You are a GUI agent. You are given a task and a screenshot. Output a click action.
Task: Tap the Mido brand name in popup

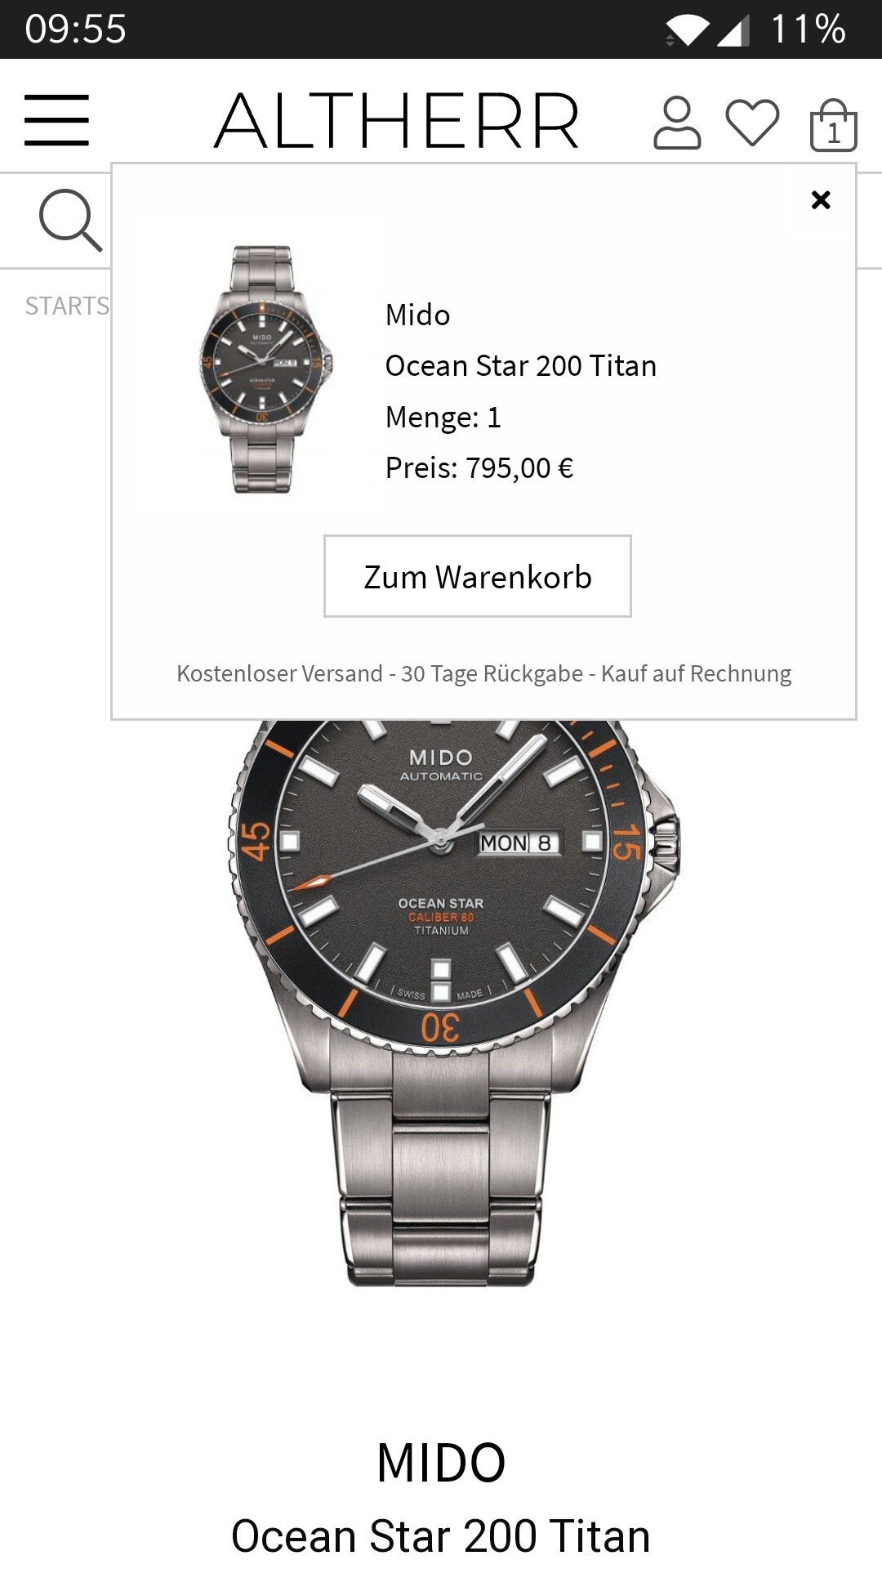click(x=417, y=315)
